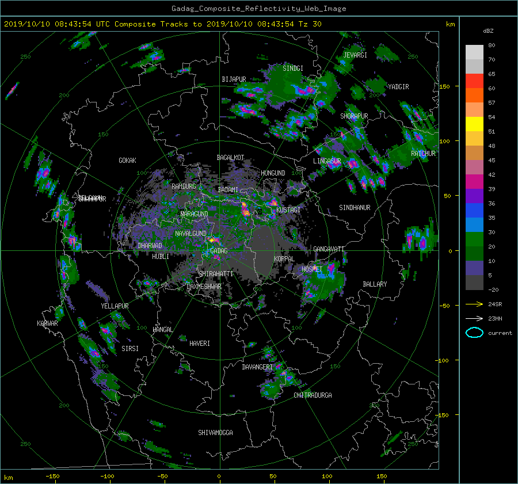Click the BAGALKOT city label
The height and width of the screenshot is (484, 518).
coord(230,158)
